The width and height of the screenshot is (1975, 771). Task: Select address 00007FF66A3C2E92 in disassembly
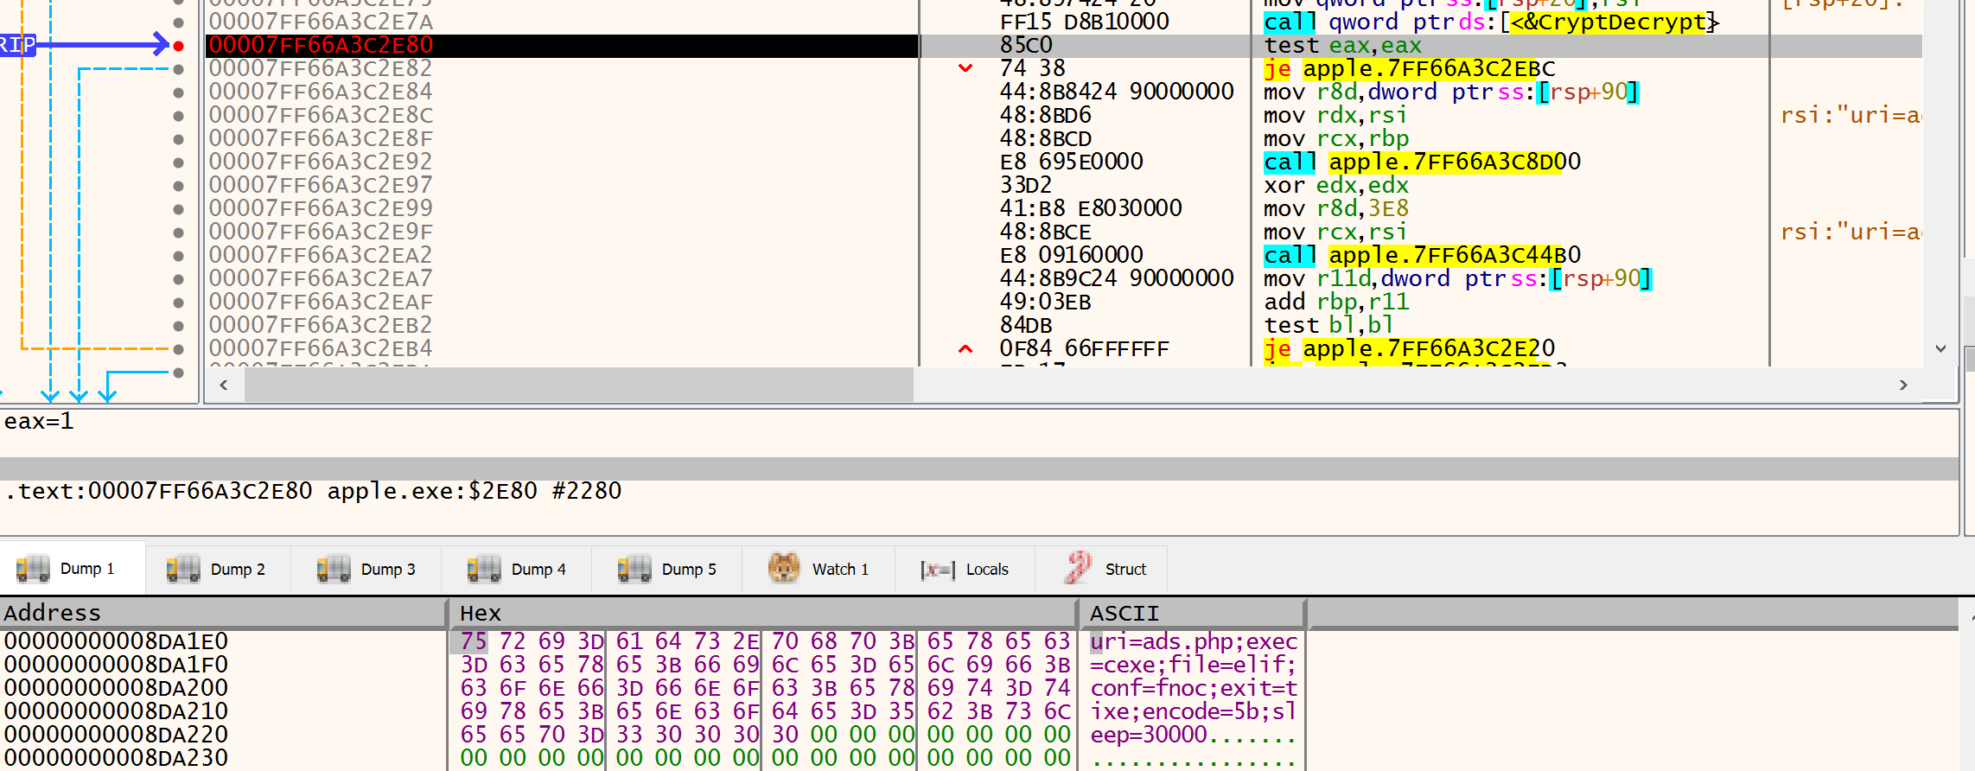pos(321,162)
